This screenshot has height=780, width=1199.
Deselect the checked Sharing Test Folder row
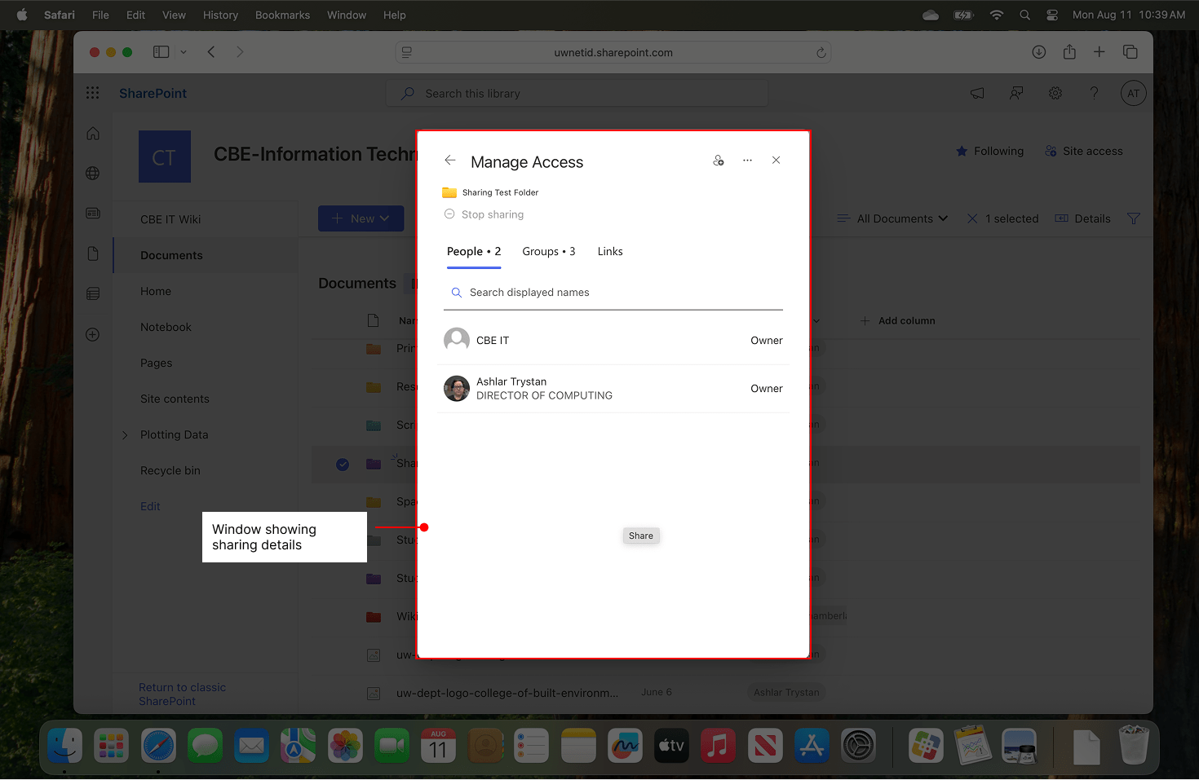coord(342,464)
